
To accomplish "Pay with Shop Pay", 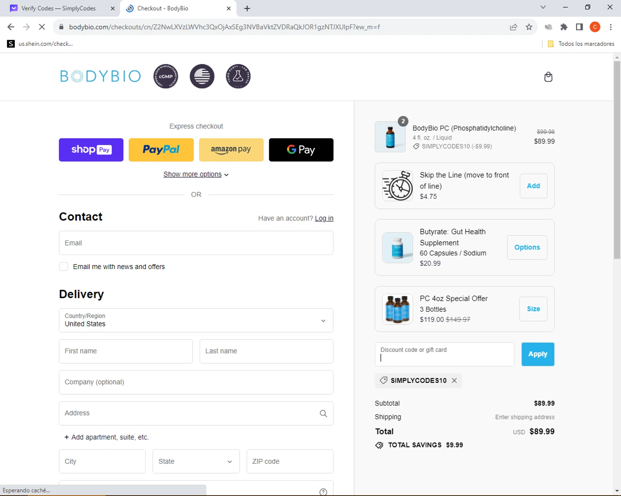I will [x=91, y=150].
